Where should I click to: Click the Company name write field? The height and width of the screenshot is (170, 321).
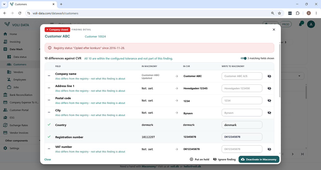click(x=242, y=76)
